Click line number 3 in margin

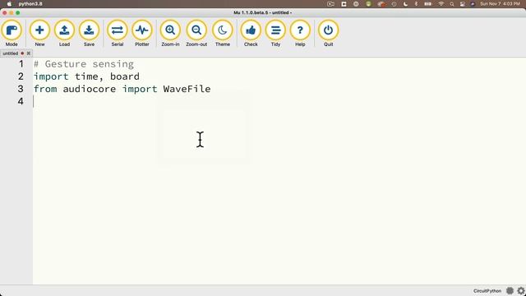point(21,89)
